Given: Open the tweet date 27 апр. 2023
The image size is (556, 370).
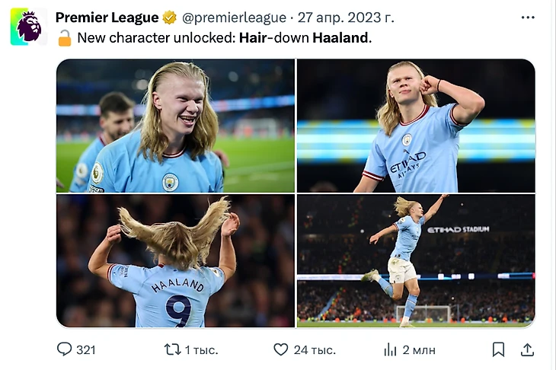Looking at the screenshot, I should pos(346,18).
